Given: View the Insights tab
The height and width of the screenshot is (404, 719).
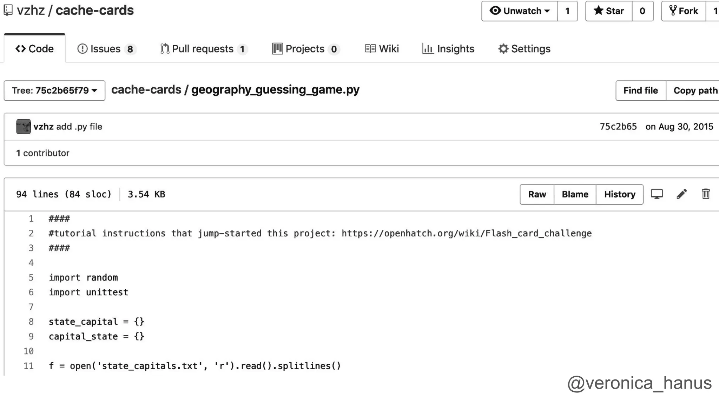Looking at the screenshot, I should point(448,49).
